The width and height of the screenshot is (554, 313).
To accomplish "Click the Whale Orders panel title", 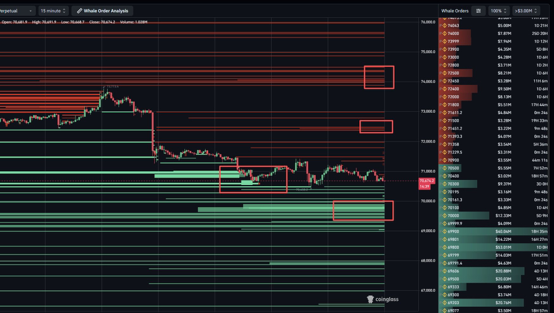I will 455,11.
